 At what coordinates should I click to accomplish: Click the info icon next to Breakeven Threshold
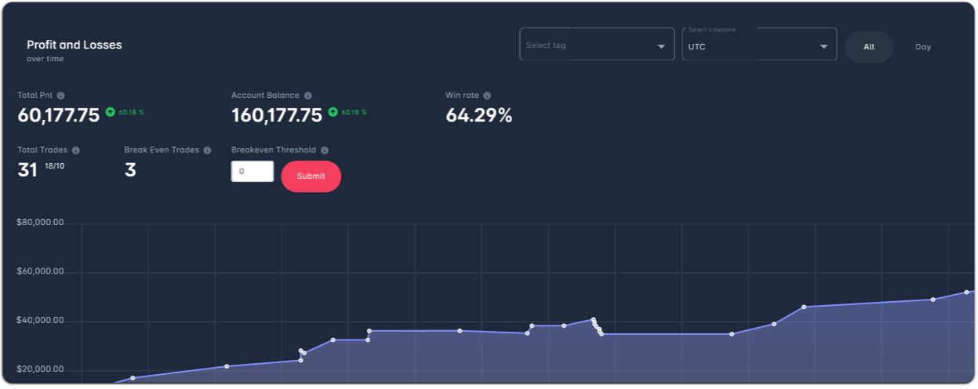(x=325, y=150)
